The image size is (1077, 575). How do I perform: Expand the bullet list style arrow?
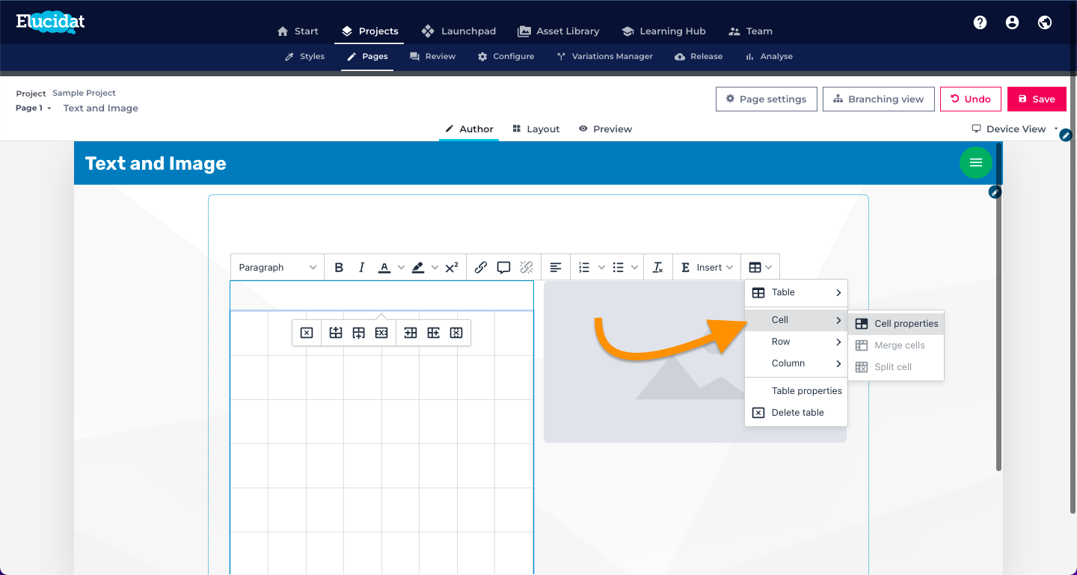635,268
